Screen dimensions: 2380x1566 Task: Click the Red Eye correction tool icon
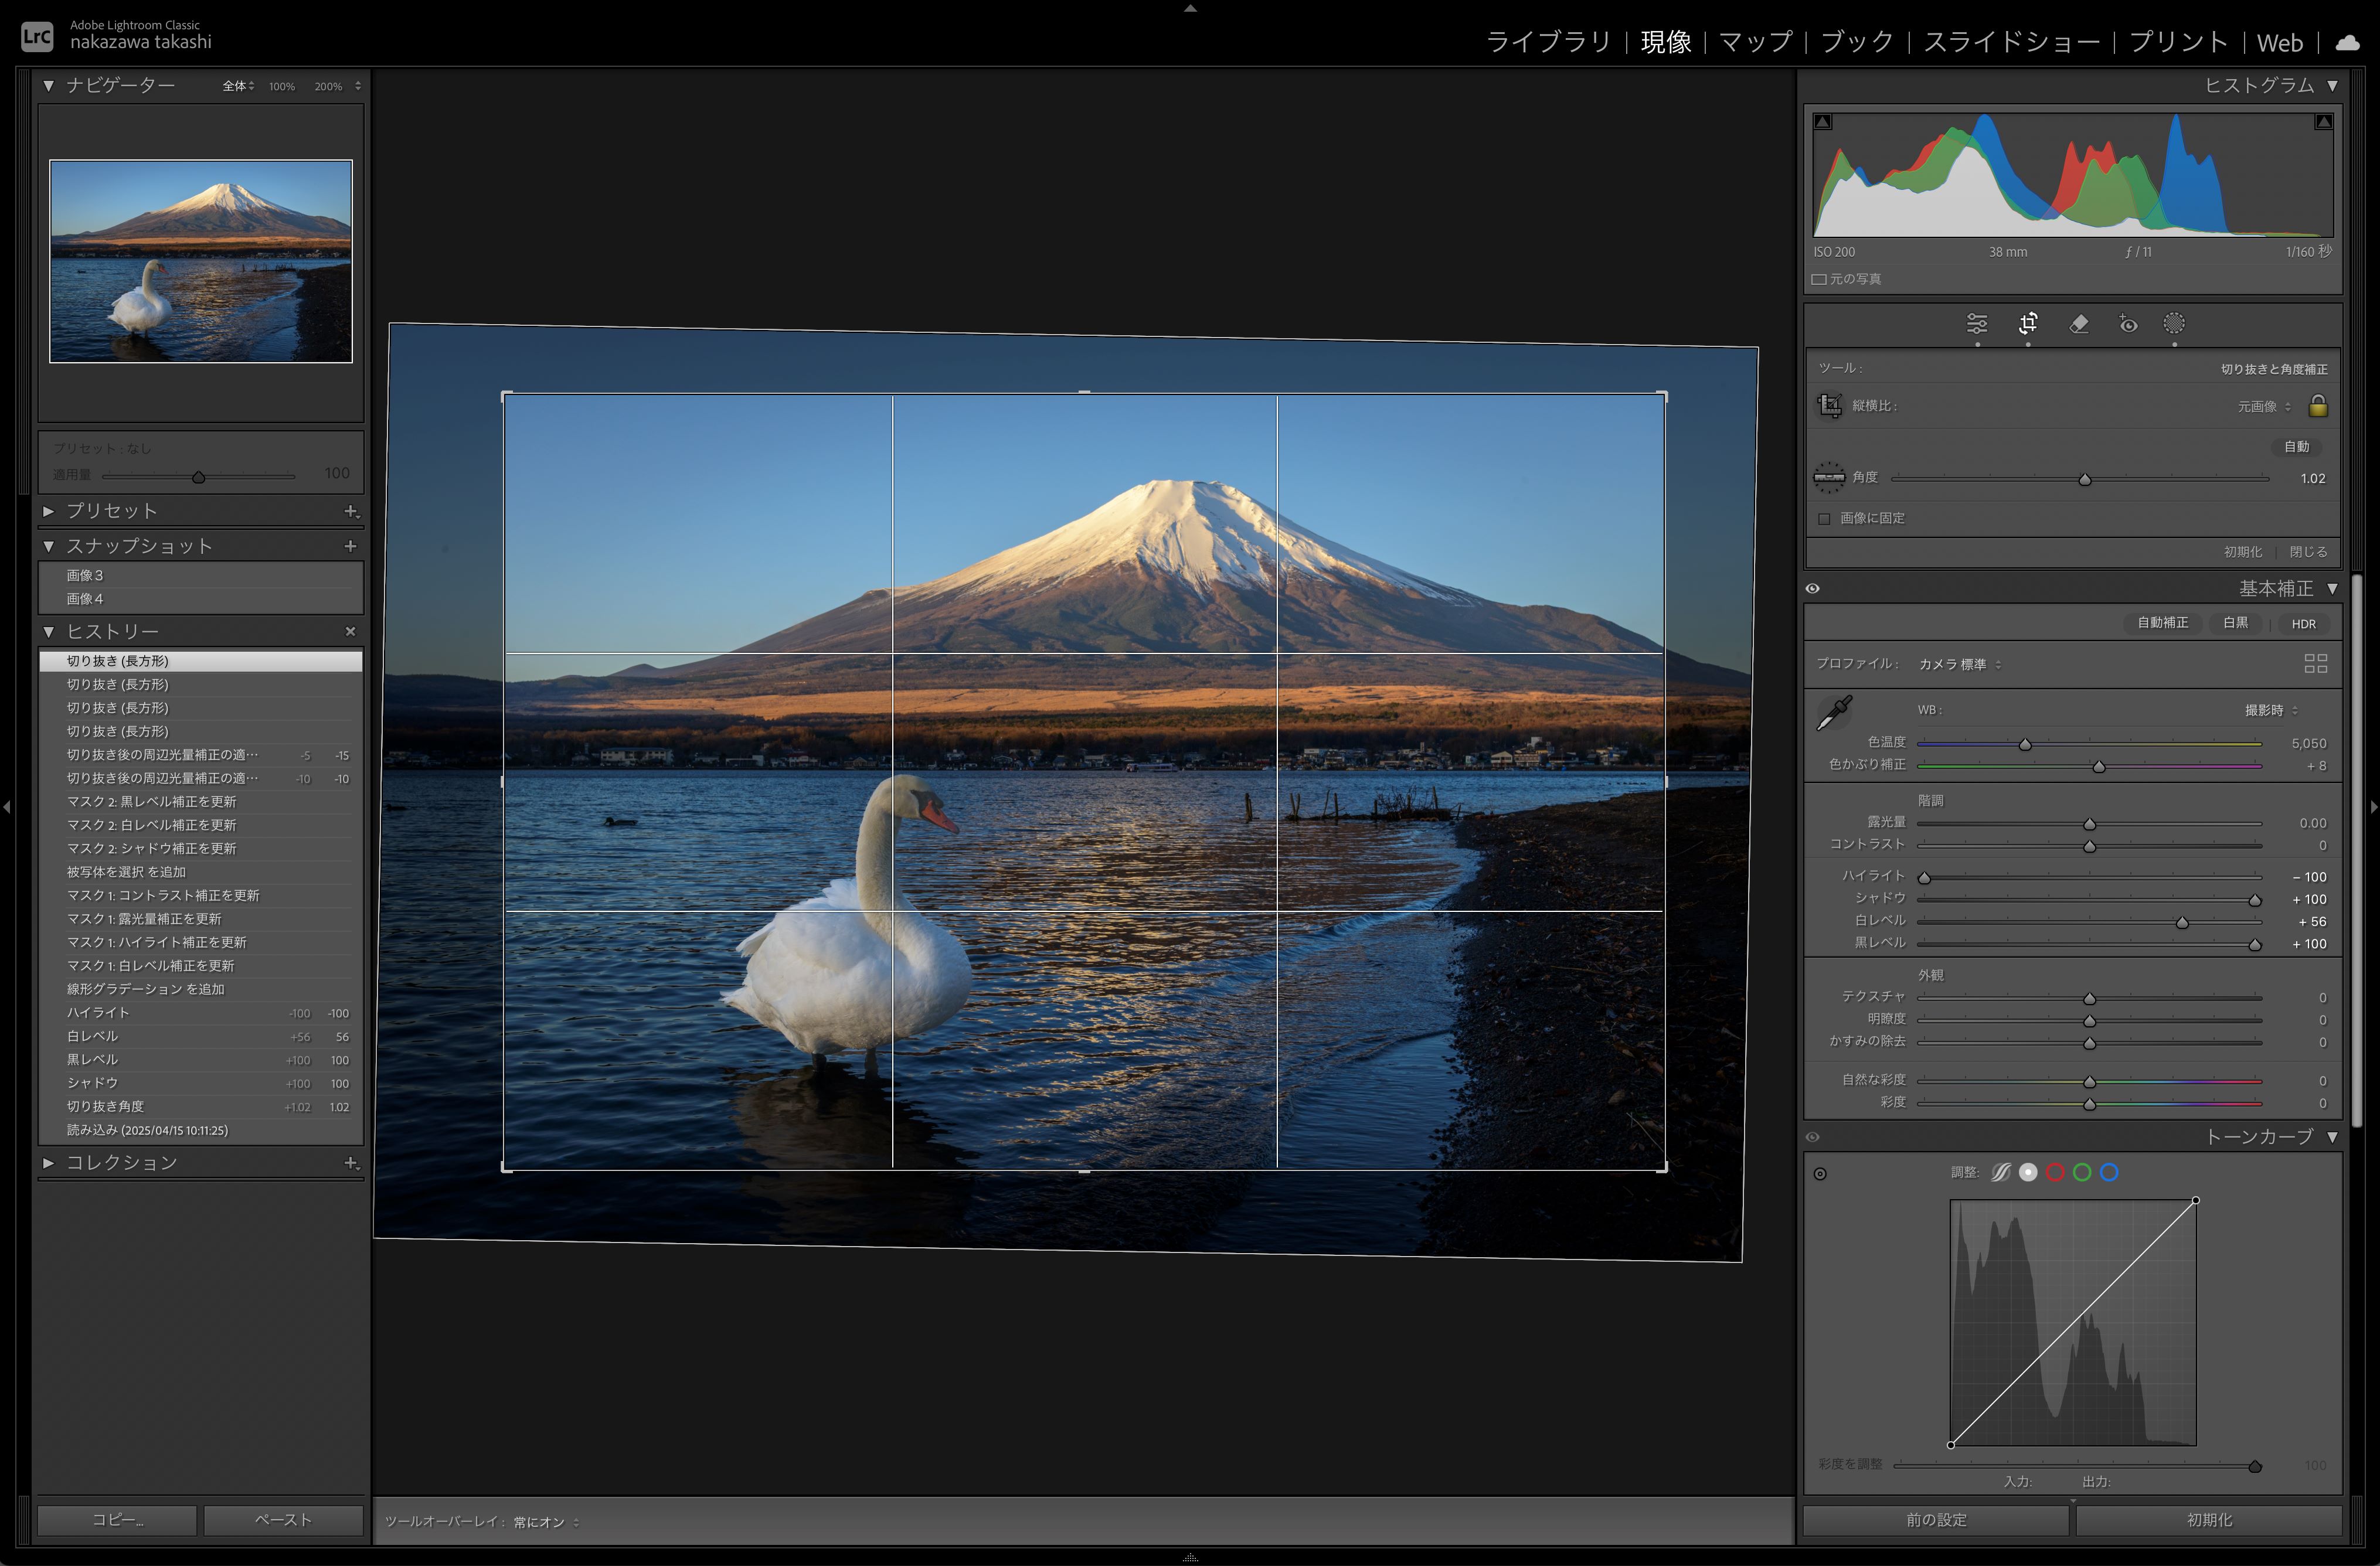pyautogui.click(x=2128, y=324)
